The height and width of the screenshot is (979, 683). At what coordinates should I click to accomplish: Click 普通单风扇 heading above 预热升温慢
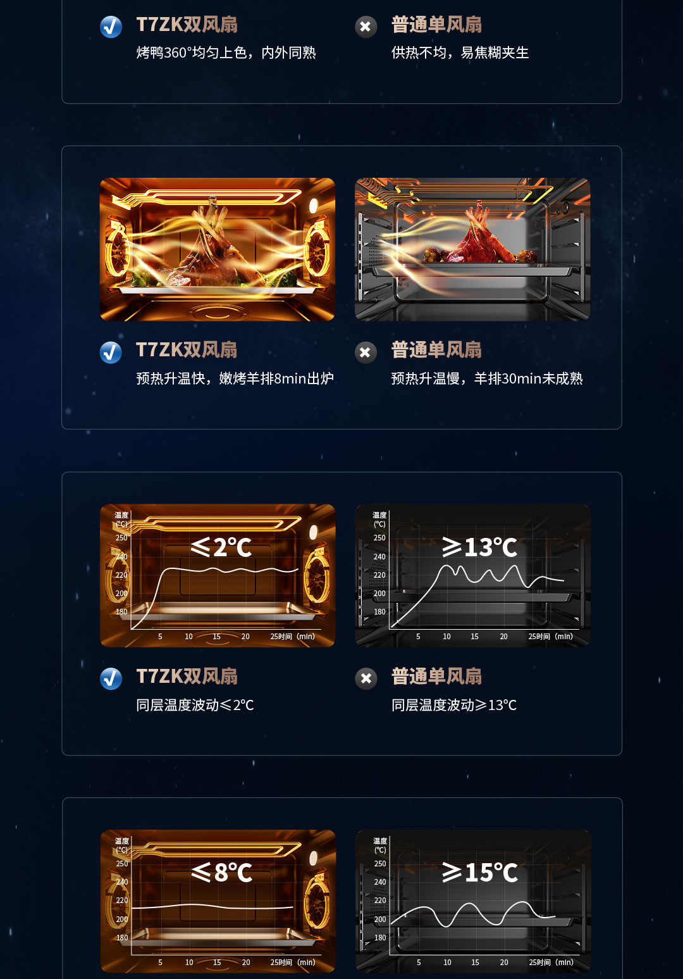click(436, 350)
